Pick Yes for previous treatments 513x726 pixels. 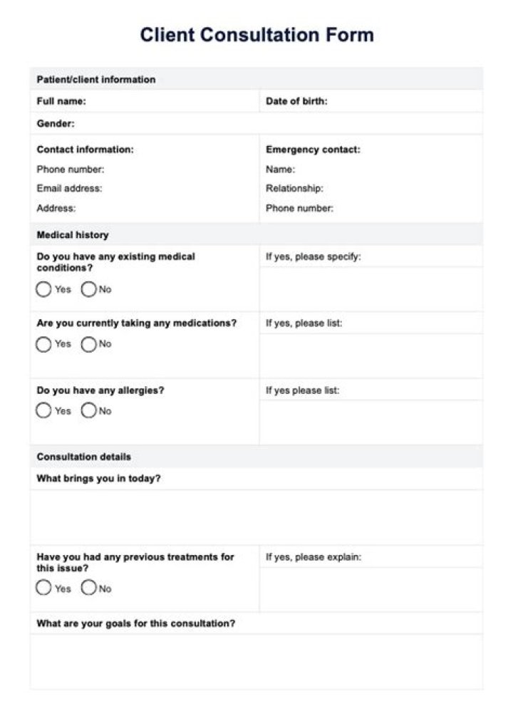tap(43, 588)
